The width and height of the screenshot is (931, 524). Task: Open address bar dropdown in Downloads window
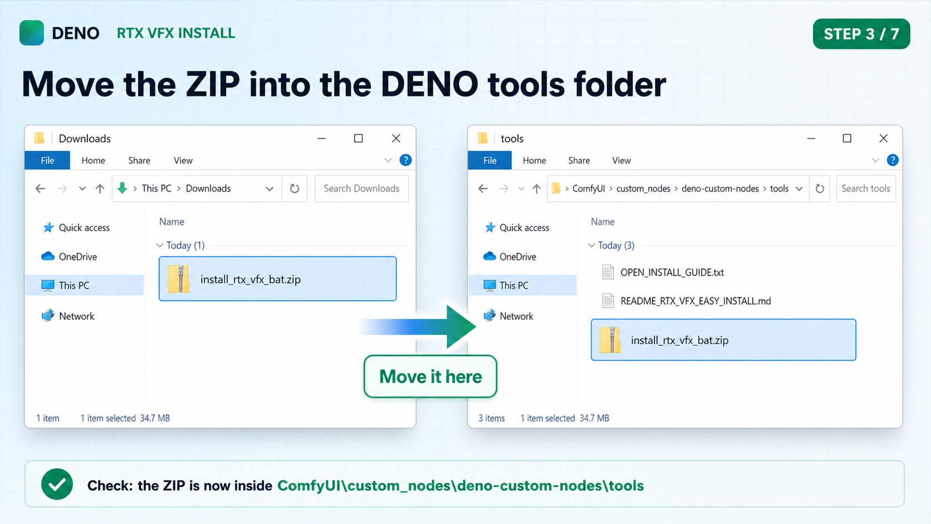click(x=269, y=189)
